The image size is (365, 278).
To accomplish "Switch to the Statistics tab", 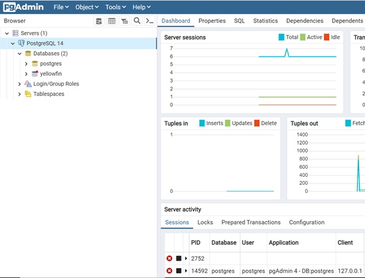I will pos(265,21).
